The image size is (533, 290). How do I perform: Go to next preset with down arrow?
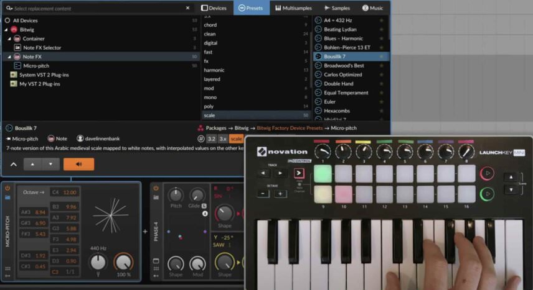50,164
